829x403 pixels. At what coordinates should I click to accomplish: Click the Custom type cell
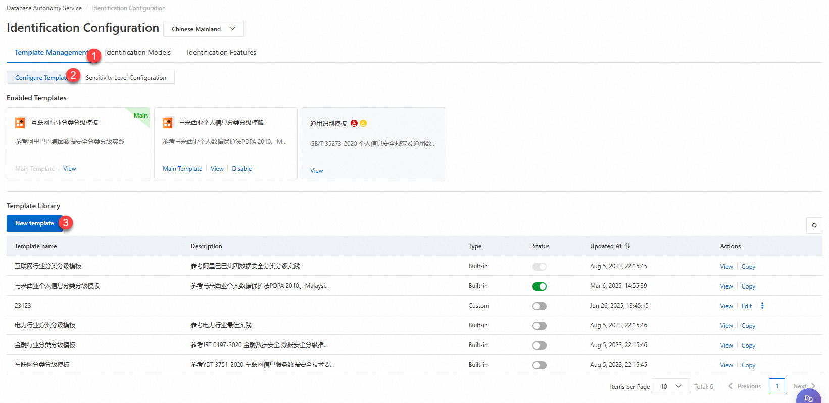pyautogui.click(x=478, y=306)
